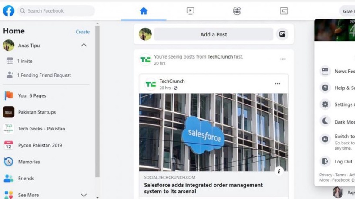Viewport: 355px width, 199px height.
Task: Click the cover photo in account menu
Action: coord(335,30)
